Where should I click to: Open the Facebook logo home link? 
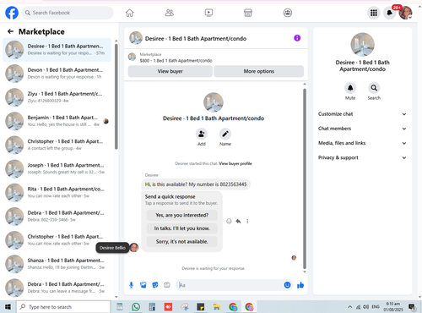[x=12, y=13]
